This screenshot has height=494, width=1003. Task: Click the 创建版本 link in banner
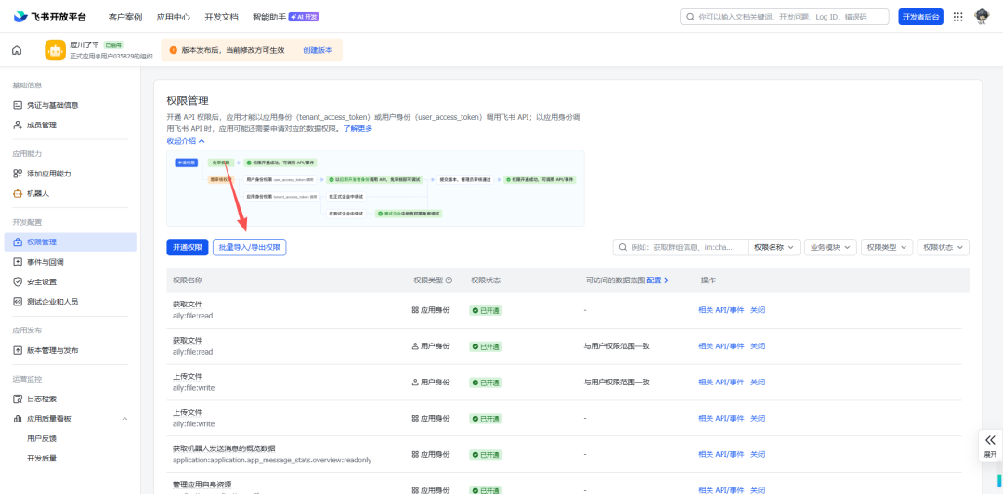tap(318, 50)
